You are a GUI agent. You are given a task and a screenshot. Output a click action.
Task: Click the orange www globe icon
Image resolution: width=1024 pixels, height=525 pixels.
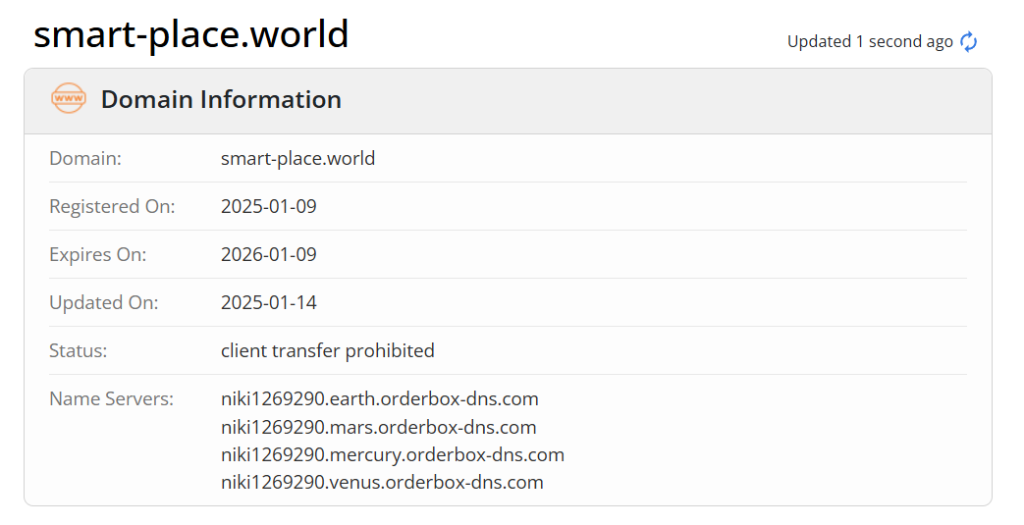(69, 98)
